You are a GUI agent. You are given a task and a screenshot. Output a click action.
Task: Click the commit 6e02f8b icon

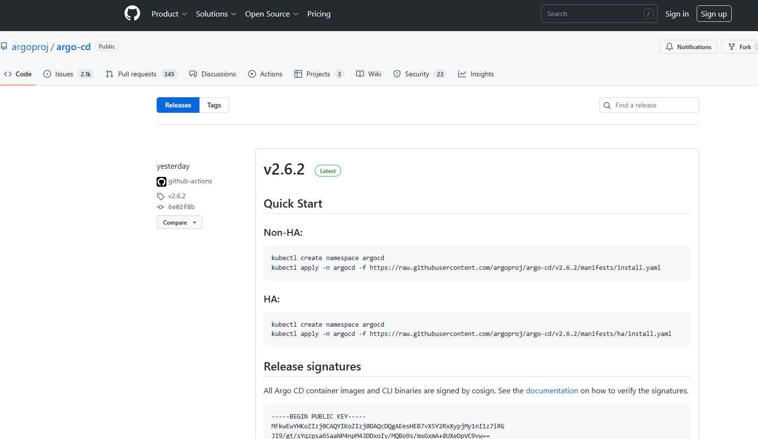161,207
